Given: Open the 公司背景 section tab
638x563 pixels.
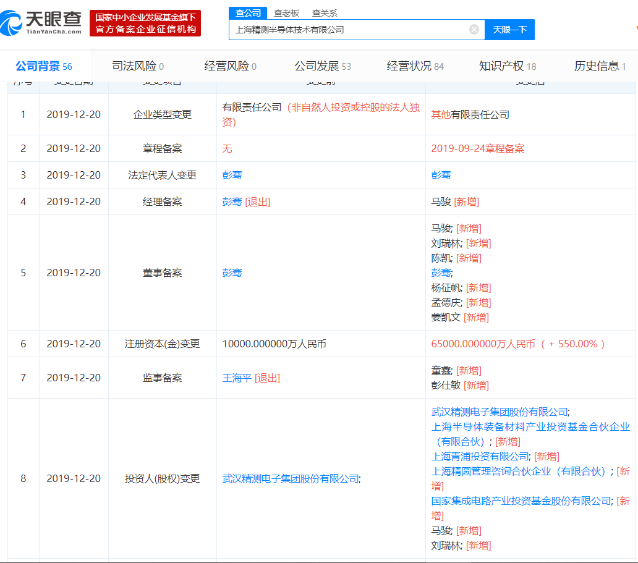Looking at the screenshot, I should coord(43,66).
